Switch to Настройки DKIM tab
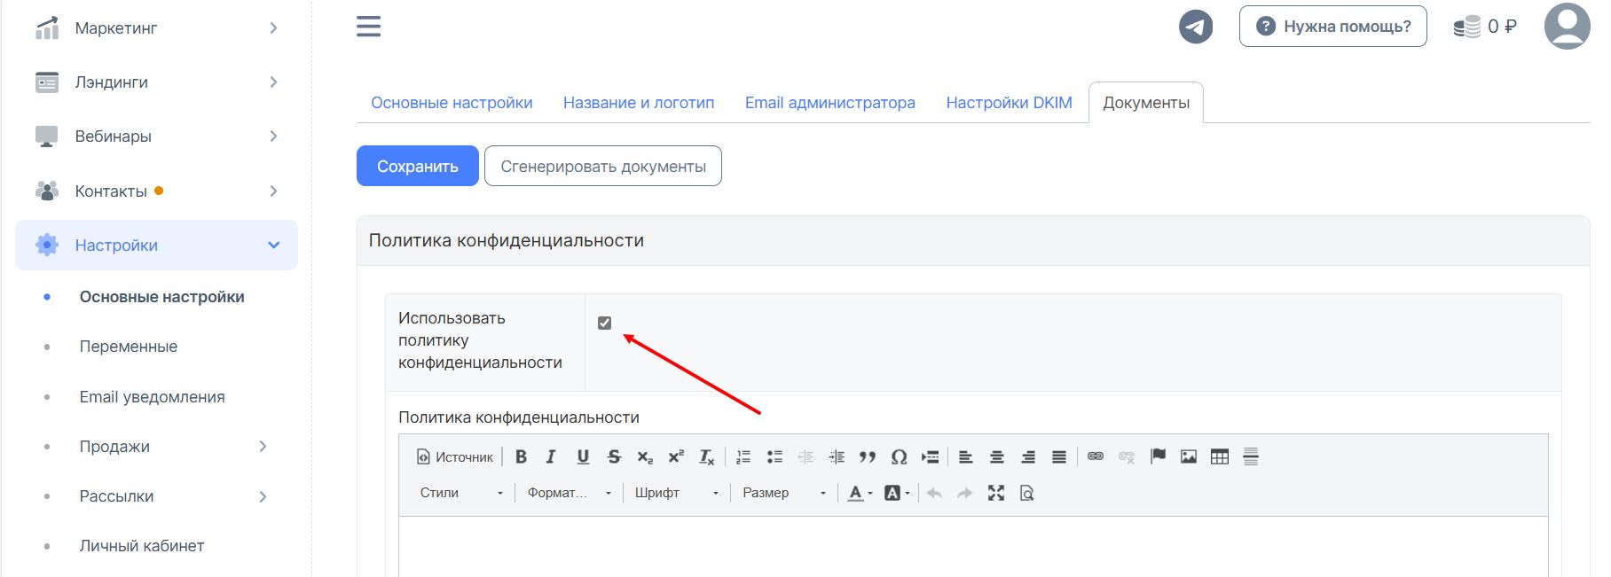 click(x=1009, y=103)
